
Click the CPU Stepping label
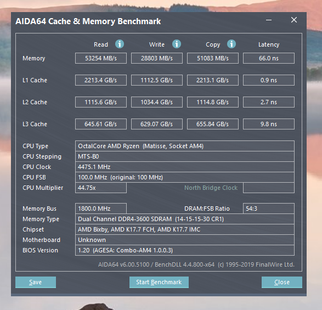42,156
